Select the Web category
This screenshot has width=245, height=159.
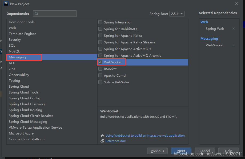pos(52,28)
